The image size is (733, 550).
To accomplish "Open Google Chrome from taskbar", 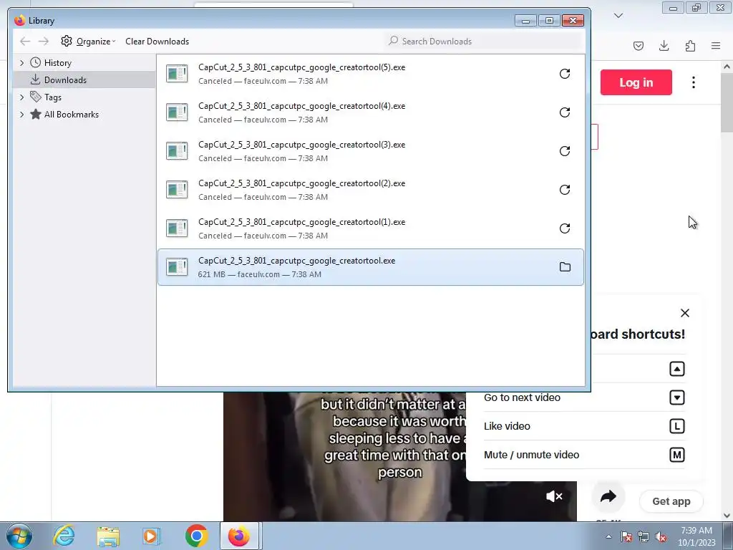I will pyautogui.click(x=196, y=536).
